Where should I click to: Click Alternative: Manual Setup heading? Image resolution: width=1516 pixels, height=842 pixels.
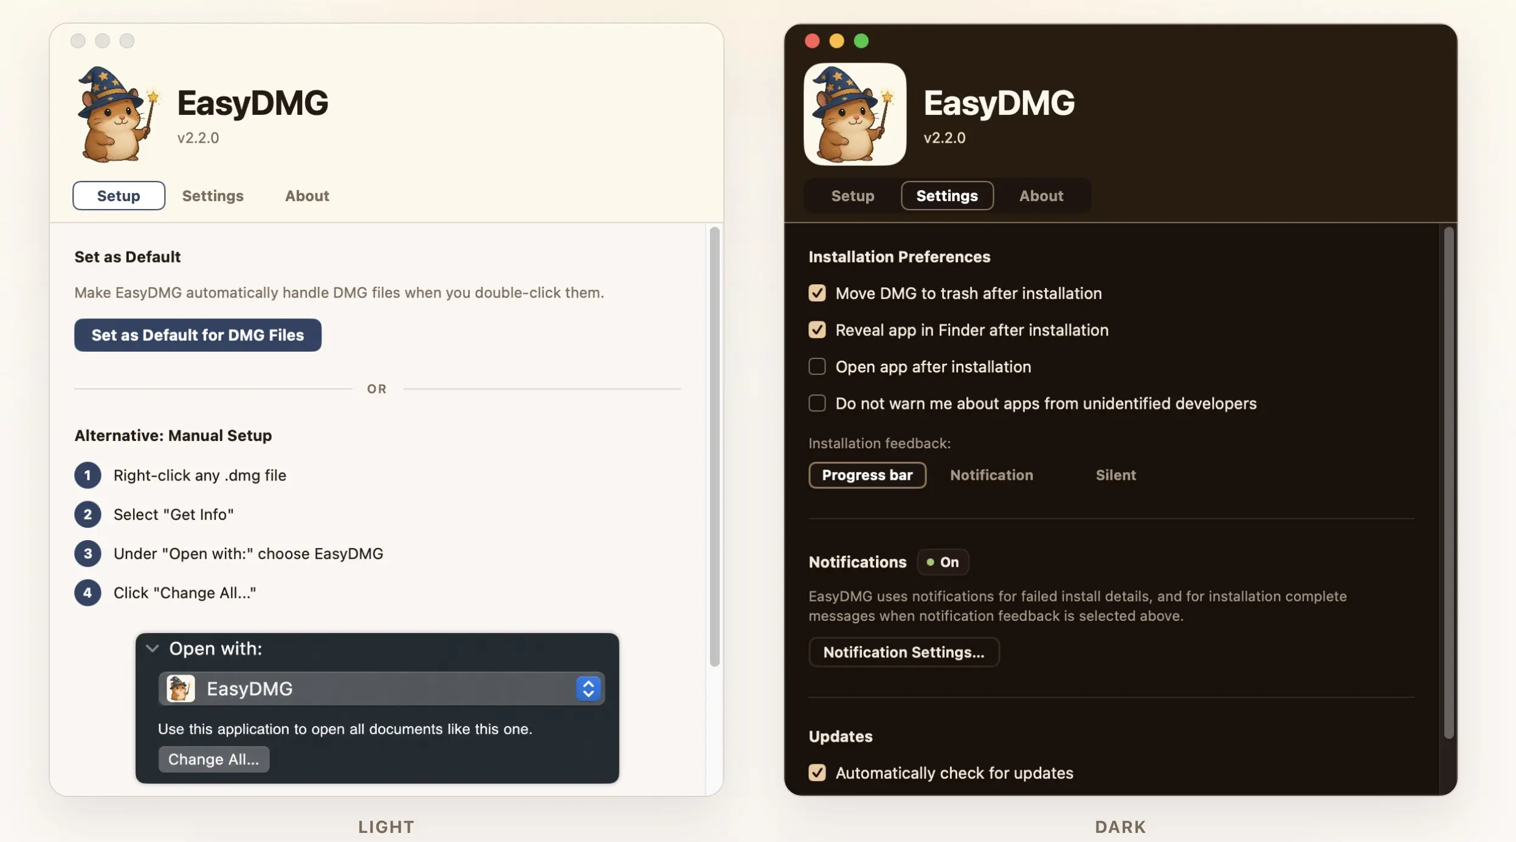tap(173, 436)
